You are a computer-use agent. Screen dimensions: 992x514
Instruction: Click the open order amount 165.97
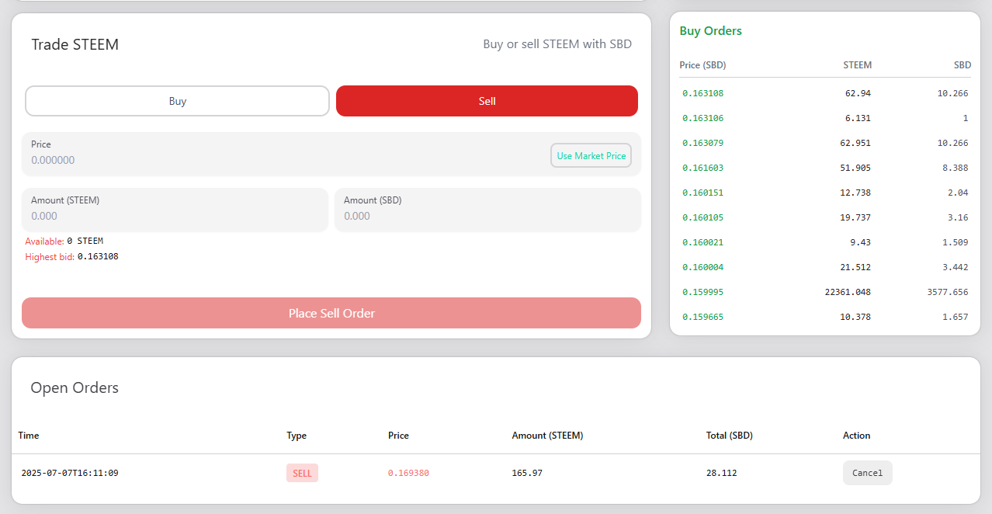coord(527,473)
